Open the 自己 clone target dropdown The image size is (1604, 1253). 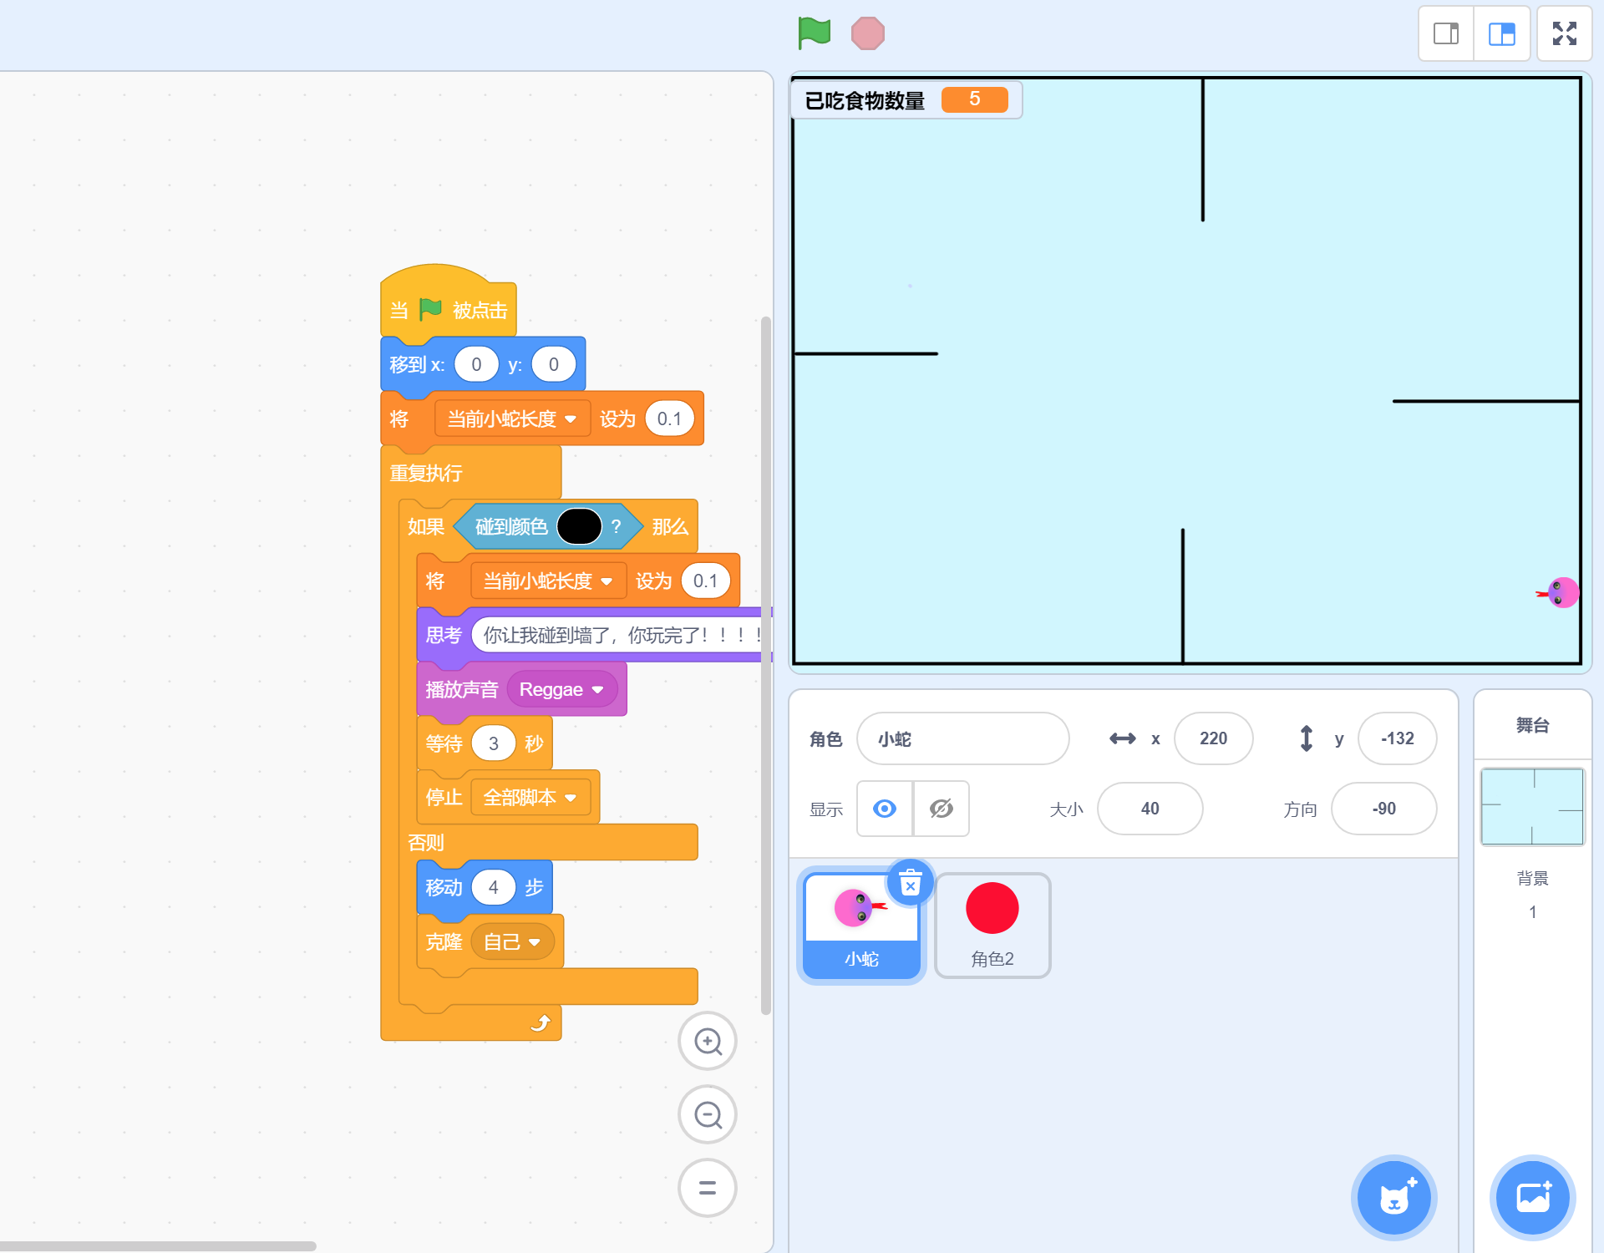pyautogui.click(x=512, y=941)
